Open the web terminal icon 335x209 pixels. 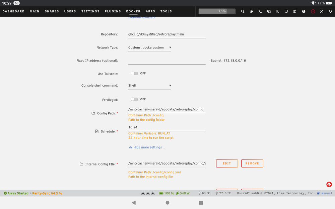point(260,11)
